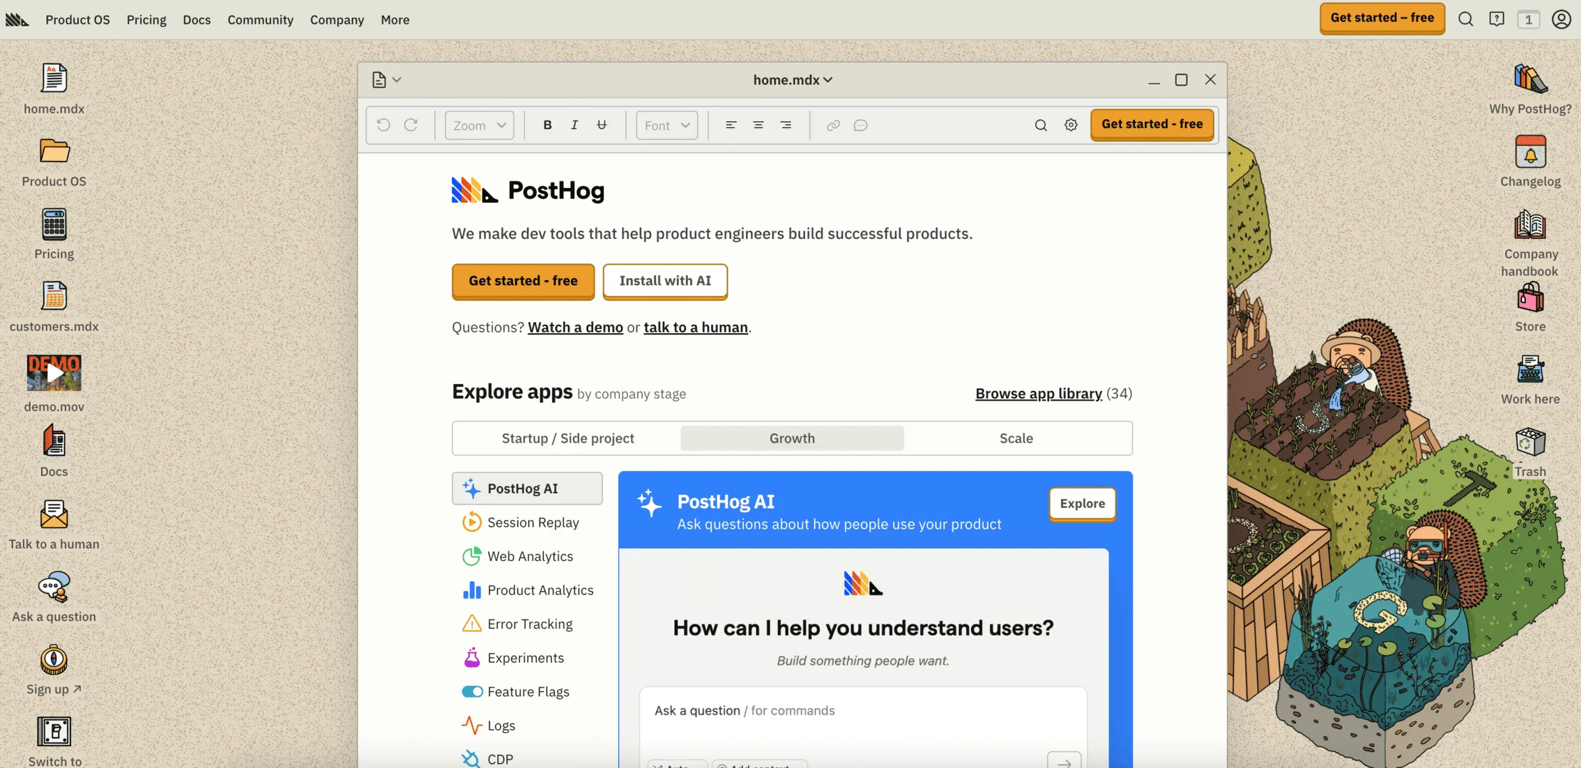Select Experiments in the app list
Image resolution: width=1581 pixels, height=768 pixels.
pyautogui.click(x=527, y=658)
